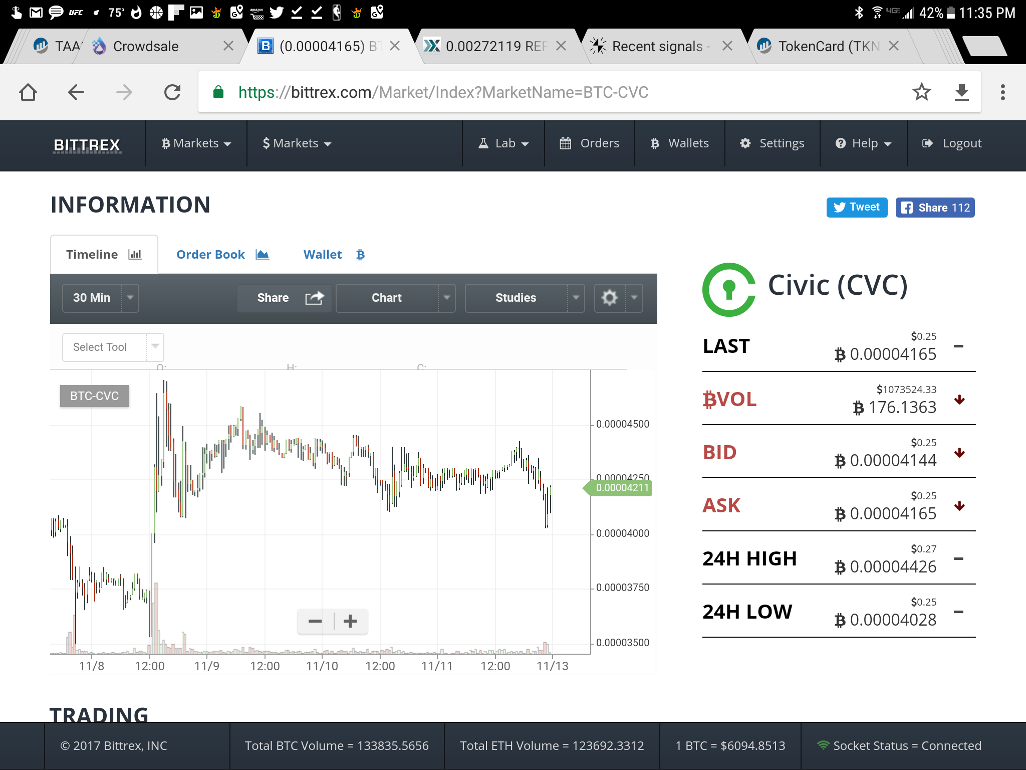Open Chrome three-dot menu

point(1002,92)
